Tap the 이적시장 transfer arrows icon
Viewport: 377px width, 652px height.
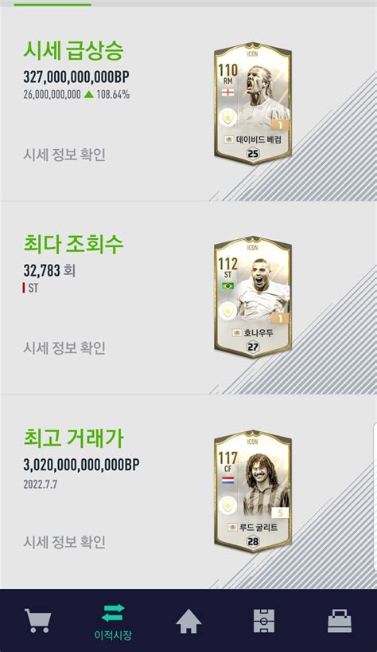coord(113,613)
